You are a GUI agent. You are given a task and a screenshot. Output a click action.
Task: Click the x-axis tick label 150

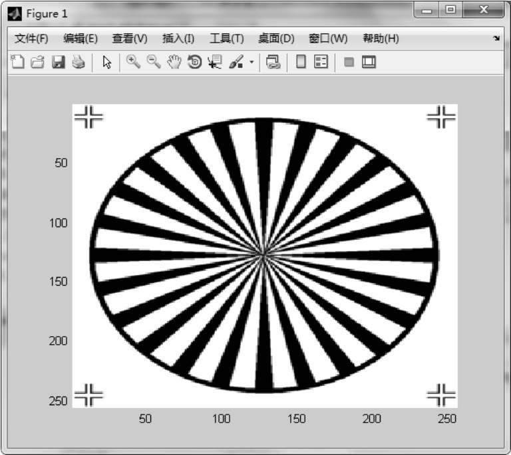(297, 418)
